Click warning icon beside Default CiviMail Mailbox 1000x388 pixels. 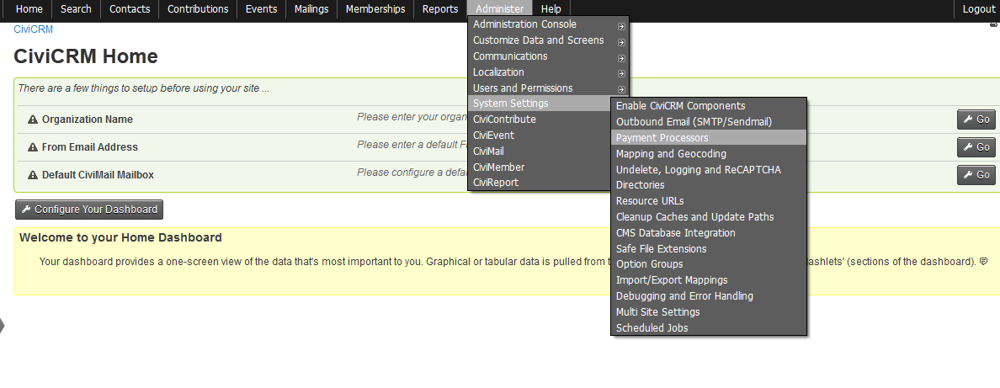click(x=33, y=174)
